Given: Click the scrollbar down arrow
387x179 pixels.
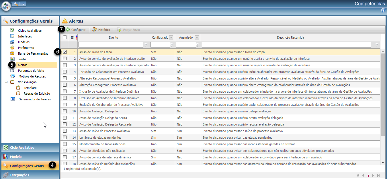Looking at the screenshot, I should [x=383, y=162].
